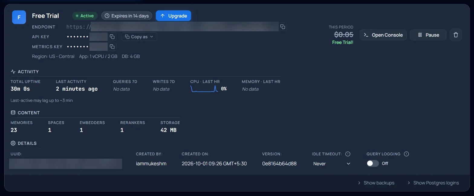Click the masked metrics key value
Viewport: 474px width, 196px height.
click(87, 47)
